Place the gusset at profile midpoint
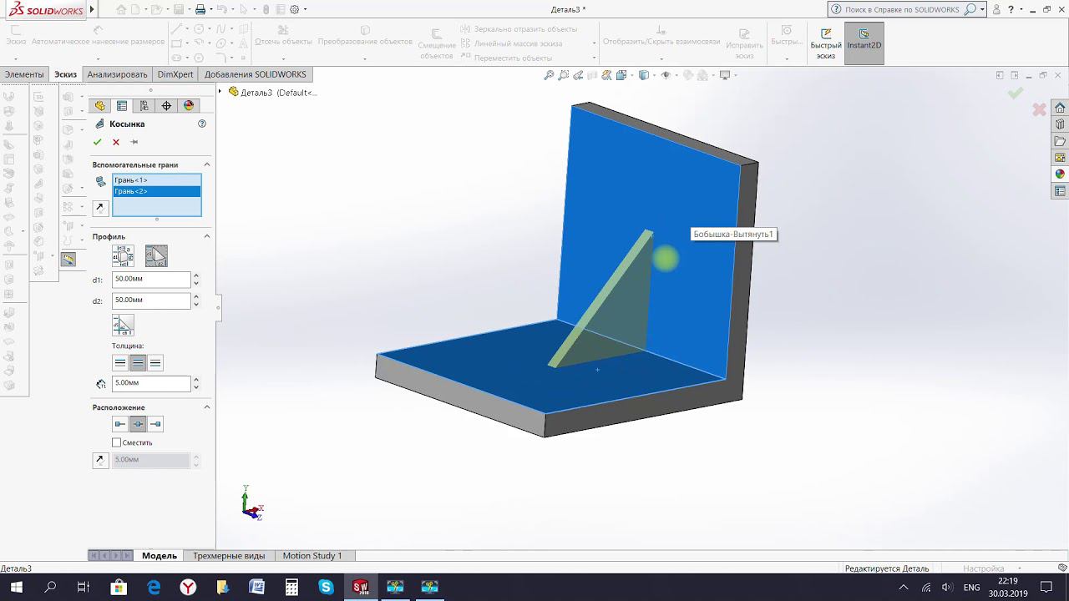The image size is (1069, 601). (138, 424)
